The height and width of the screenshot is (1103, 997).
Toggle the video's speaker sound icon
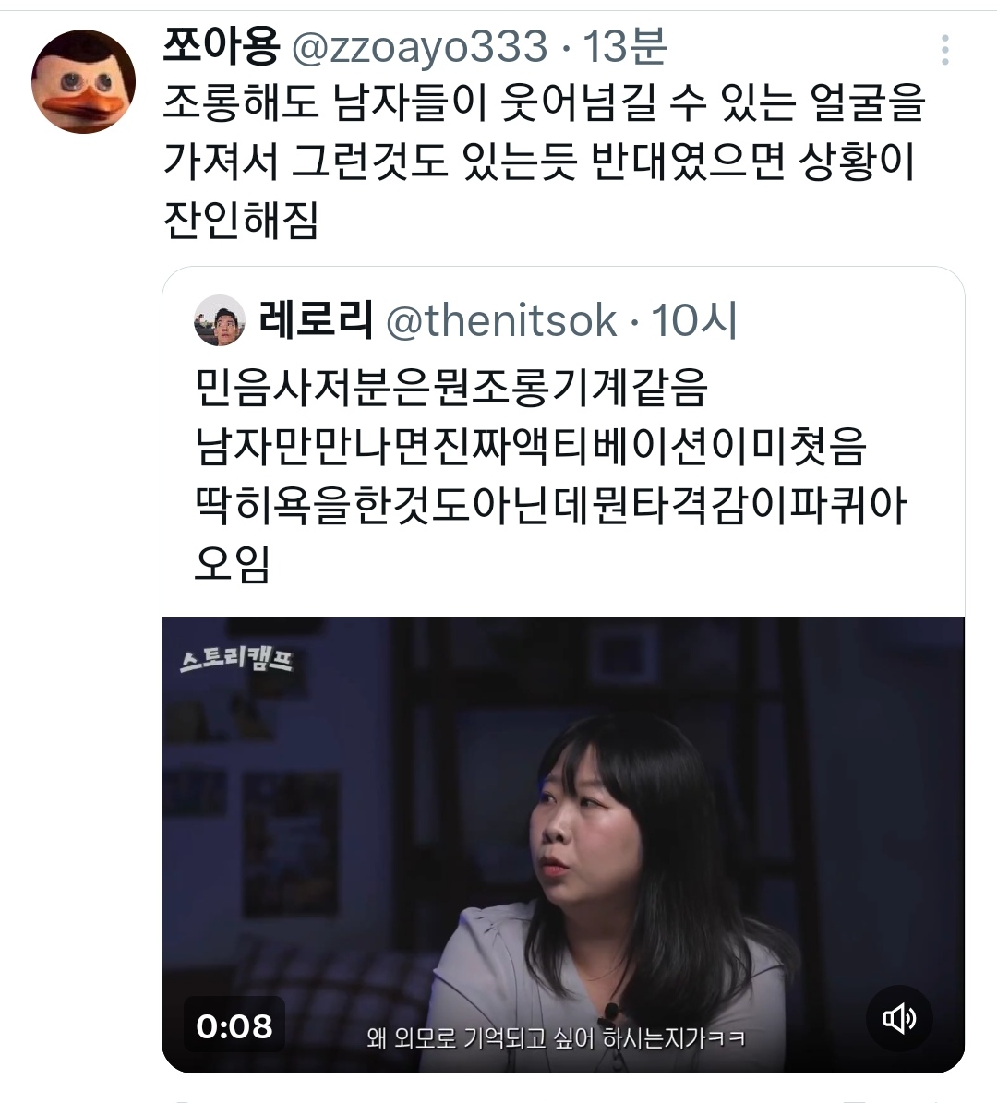pyautogui.click(x=899, y=1018)
